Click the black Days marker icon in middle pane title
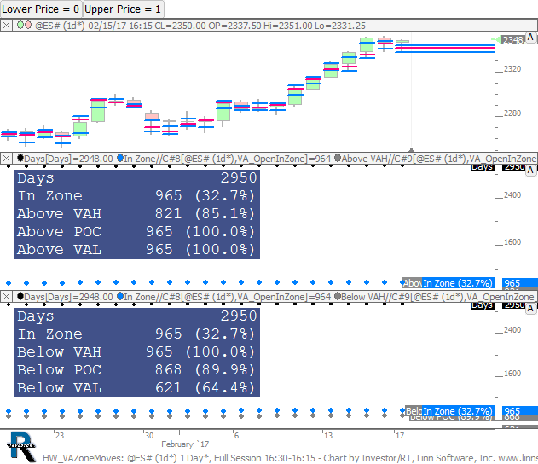This screenshot has width=538, height=464. pos(20,158)
